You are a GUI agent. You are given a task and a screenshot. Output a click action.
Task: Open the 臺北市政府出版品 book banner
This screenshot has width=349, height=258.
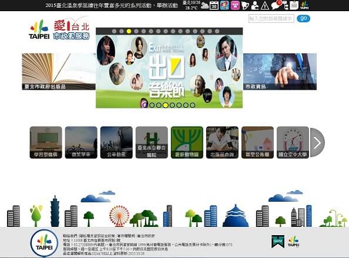59,72
